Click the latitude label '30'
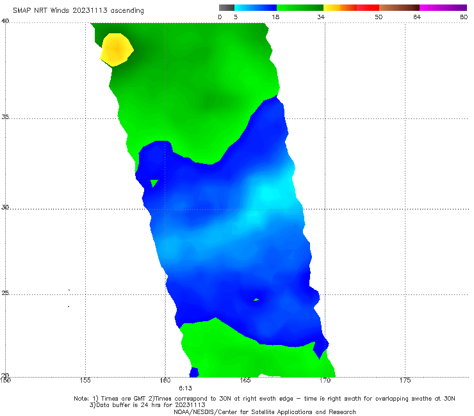 pos(5,207)
